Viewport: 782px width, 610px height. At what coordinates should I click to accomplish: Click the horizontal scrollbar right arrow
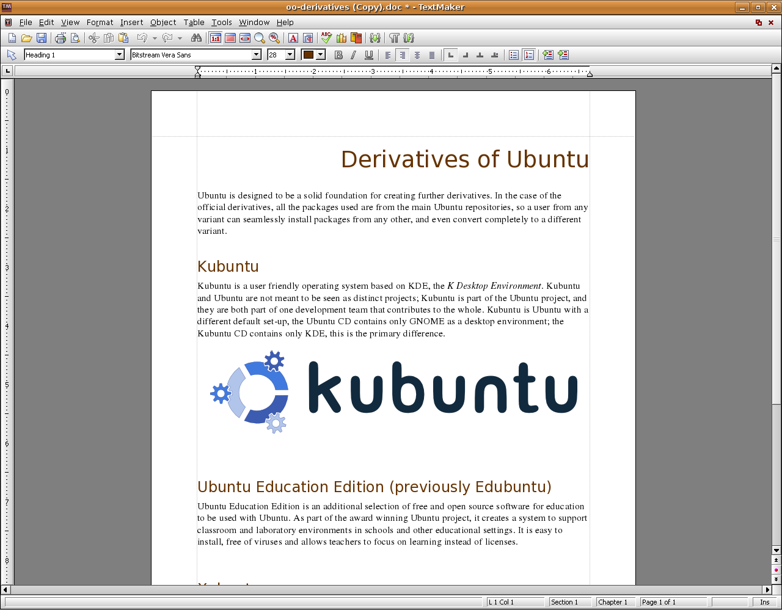click(x=767, y=590)
